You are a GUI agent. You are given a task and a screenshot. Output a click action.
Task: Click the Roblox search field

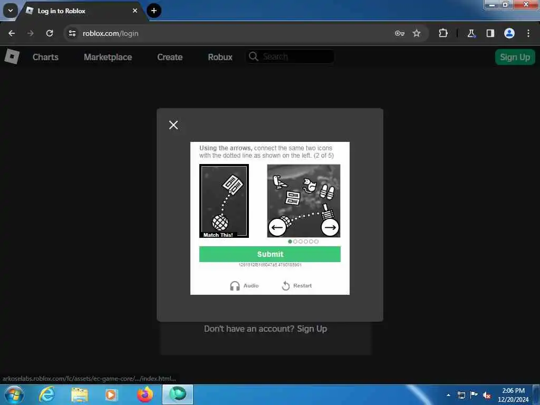point(291,56)
